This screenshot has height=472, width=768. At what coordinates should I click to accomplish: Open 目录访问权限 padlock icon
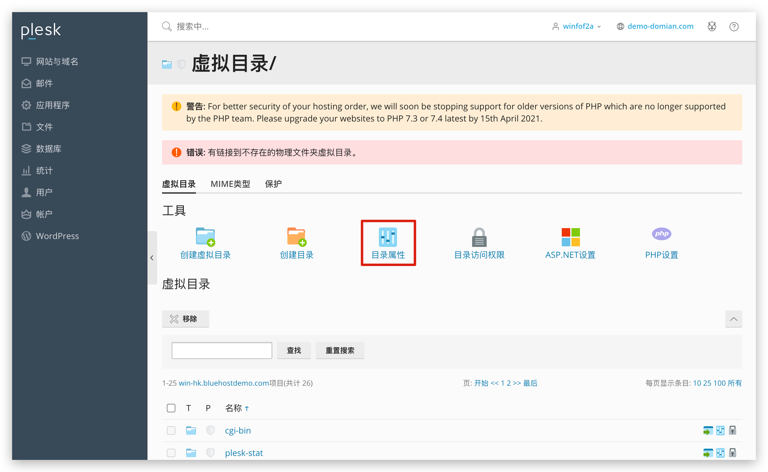pos(479,237)
